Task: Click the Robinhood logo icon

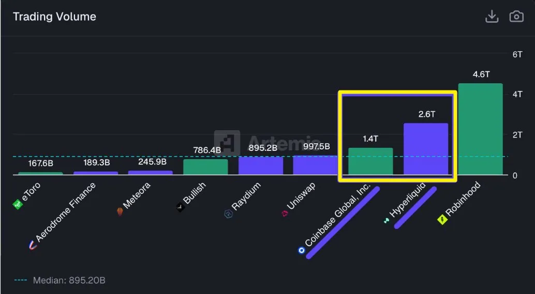Action: tap(442, 220)
